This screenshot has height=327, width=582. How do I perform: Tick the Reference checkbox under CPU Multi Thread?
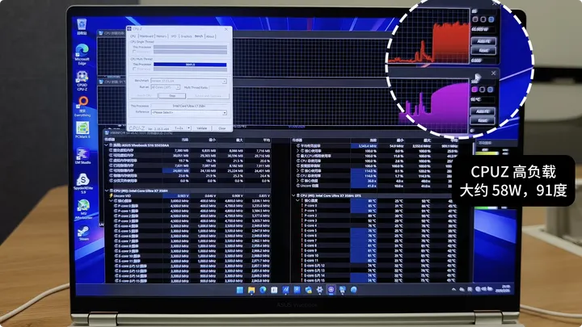134,69
